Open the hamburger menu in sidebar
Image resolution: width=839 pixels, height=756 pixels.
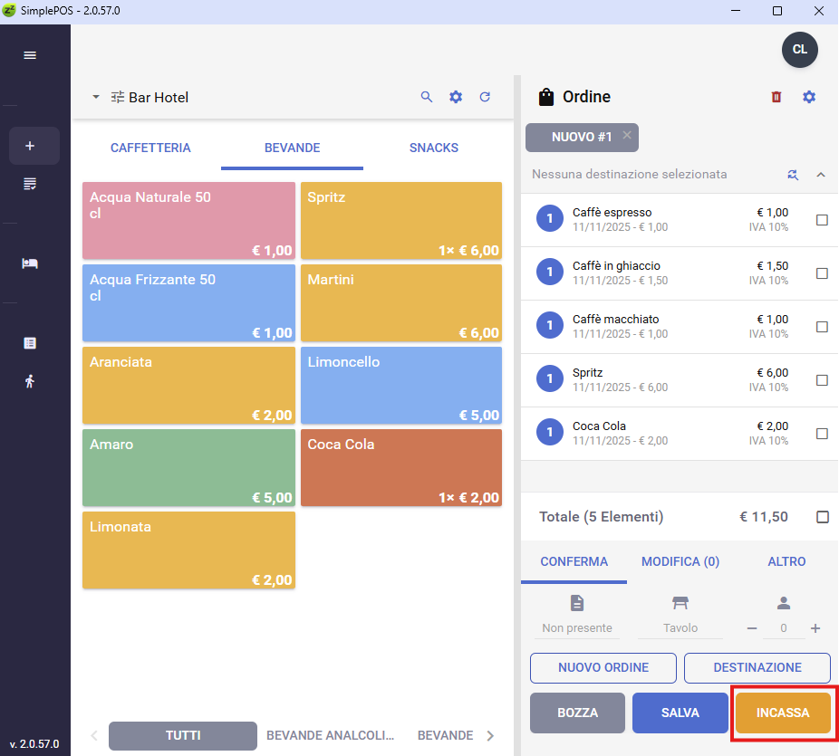click(30, 55)
